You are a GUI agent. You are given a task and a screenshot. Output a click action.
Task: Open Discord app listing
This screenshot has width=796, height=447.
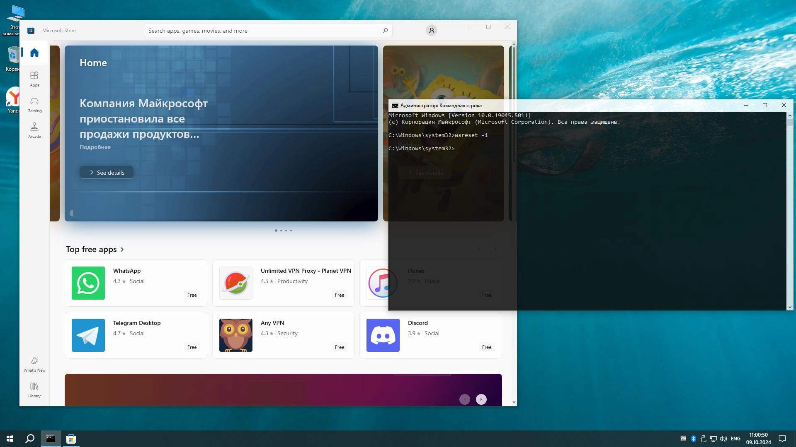(430, 335)
